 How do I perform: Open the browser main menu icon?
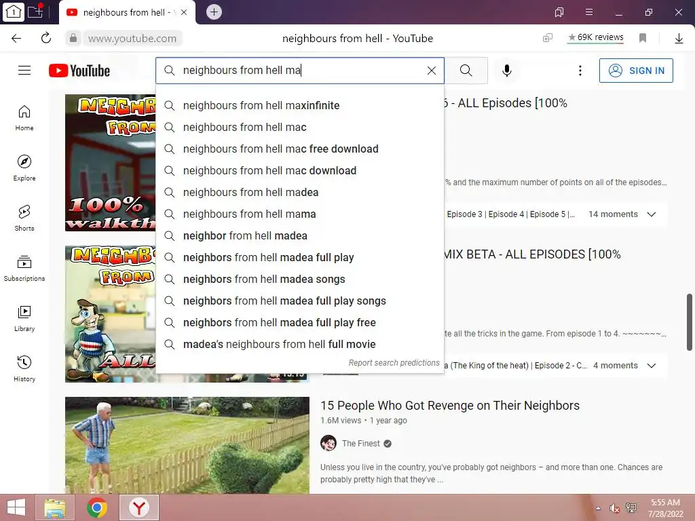(x=589, y=12)
